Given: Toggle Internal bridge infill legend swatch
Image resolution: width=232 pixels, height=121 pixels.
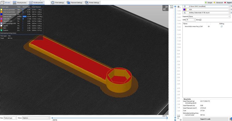Looking at the screenshot, I should pos(1,23).
